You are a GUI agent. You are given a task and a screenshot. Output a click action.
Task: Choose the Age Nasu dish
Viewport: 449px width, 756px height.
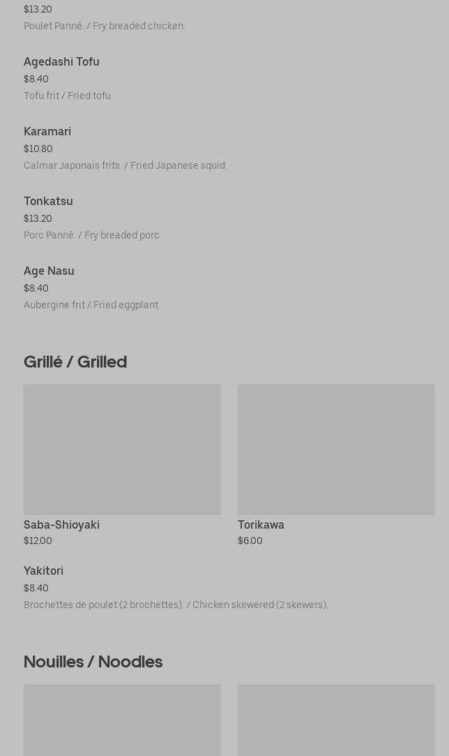coord(49,271)
